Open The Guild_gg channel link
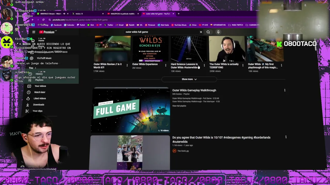The width and height of the screenshot is (330, 185). click(183, 151)
